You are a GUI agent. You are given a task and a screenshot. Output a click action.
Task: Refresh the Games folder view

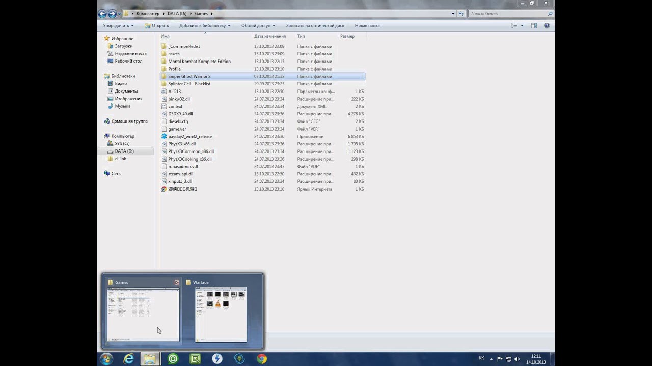(x=461, y=14)
